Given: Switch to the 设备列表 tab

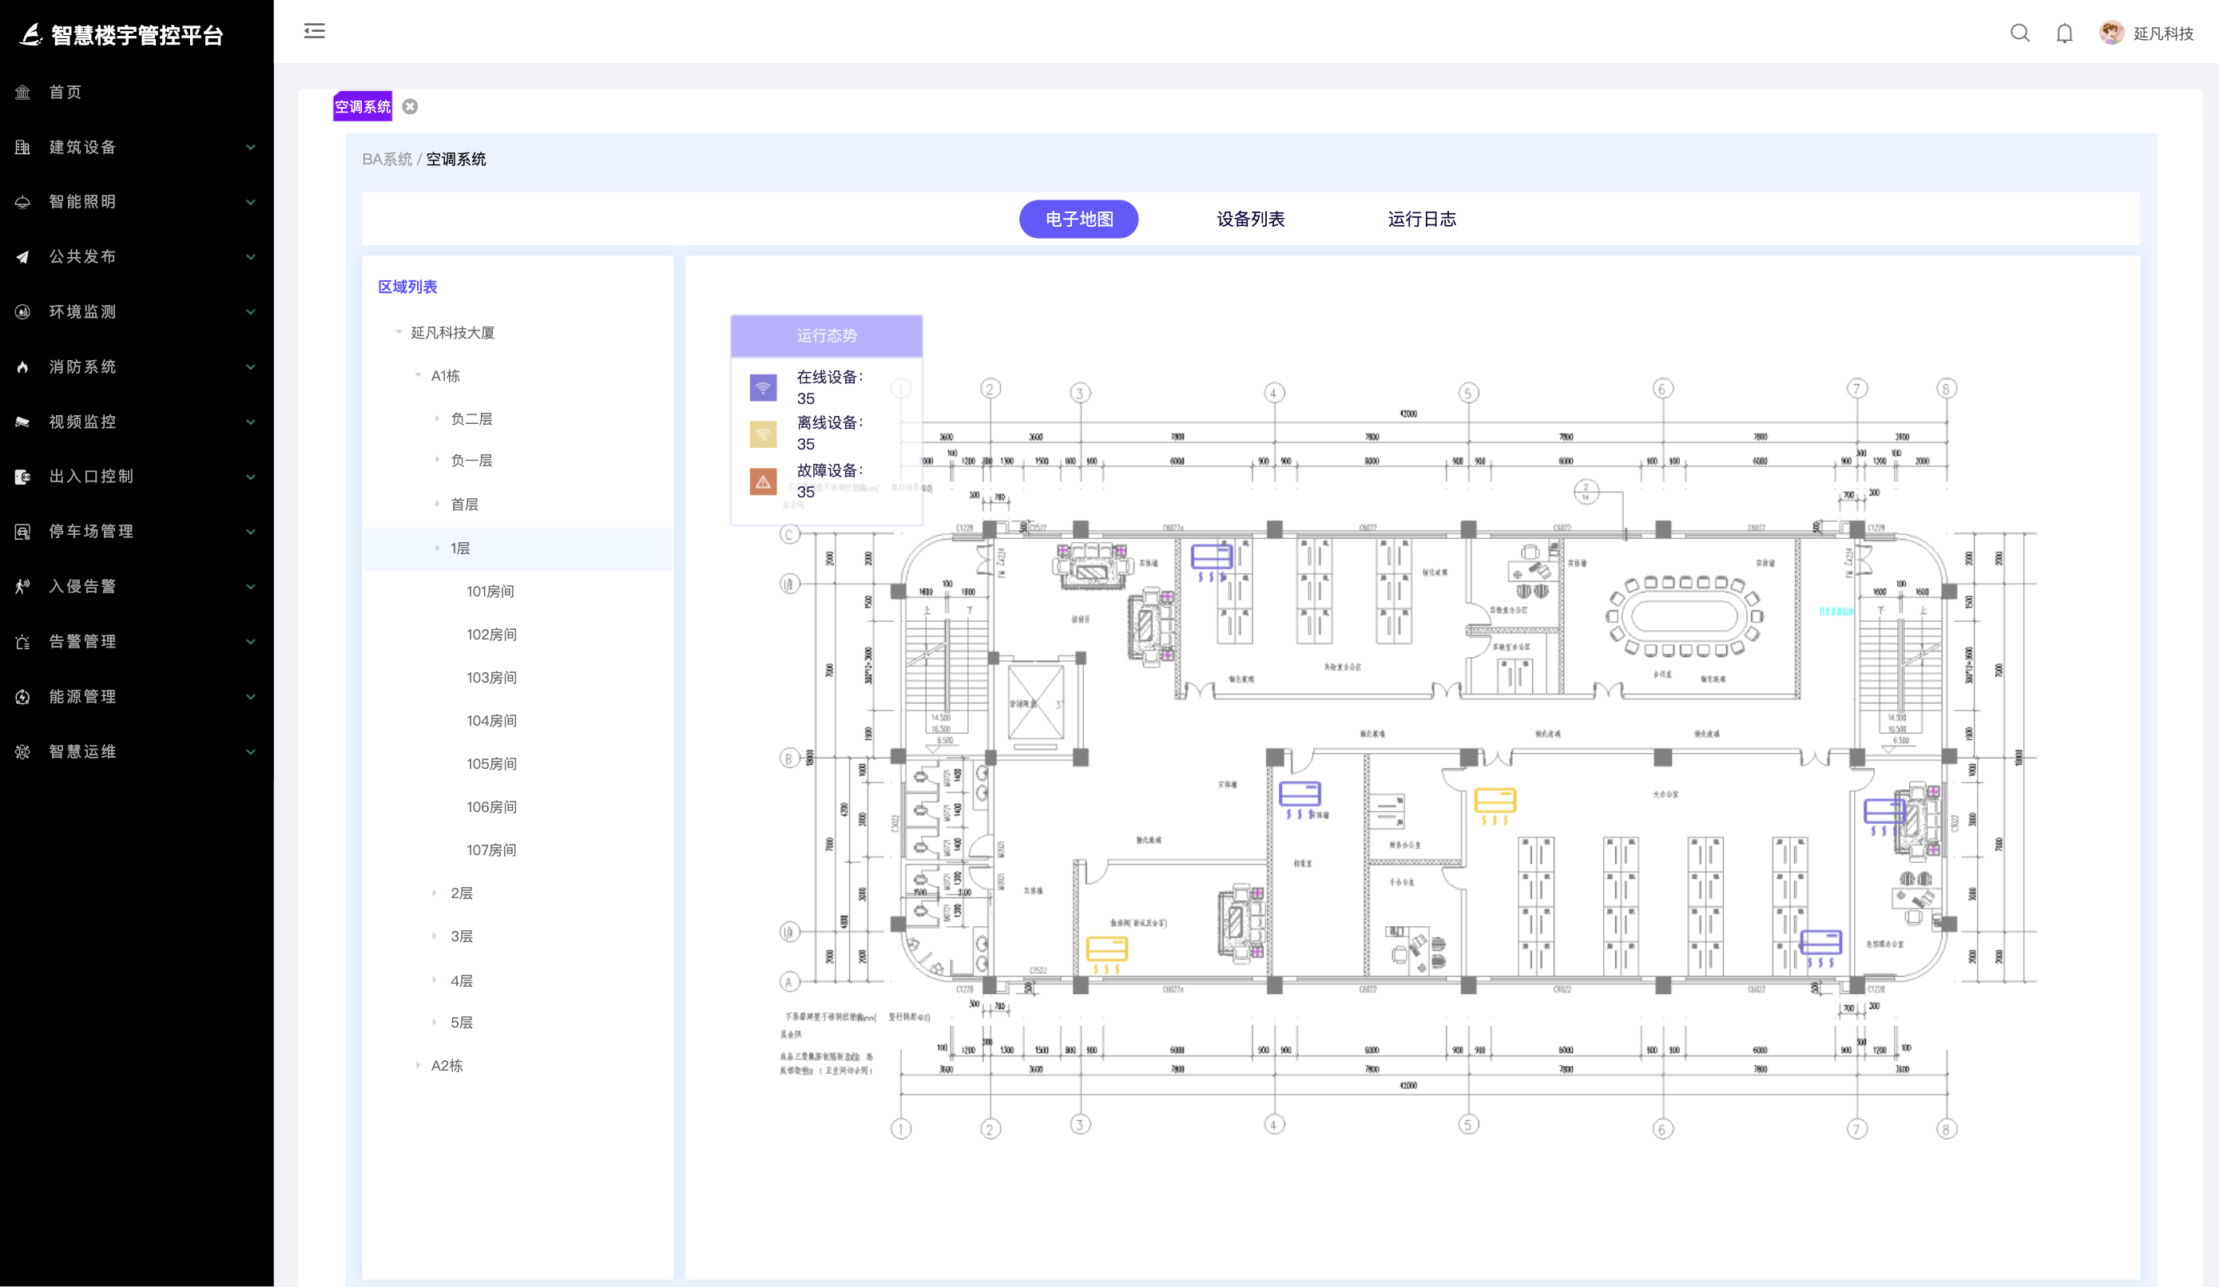Looking at the screenshot, I should [x=1249, y=220].
